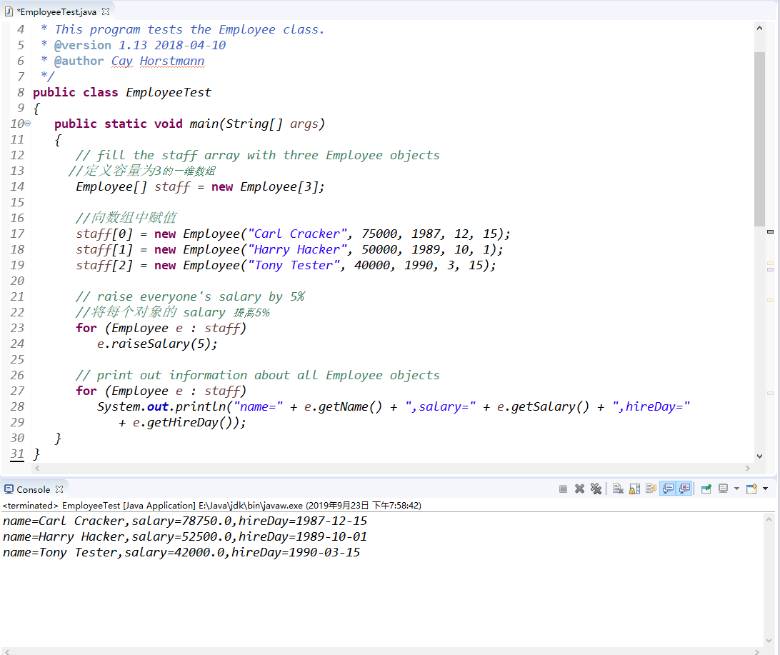Toggle Scroll Lock in the Console
This screenshot has width=780, height=655.
pyautogui.click(x=635, y=489)
